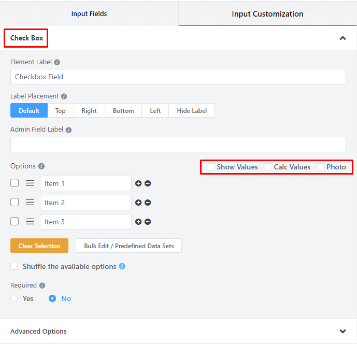
Task: Select Yes for the Required setting
Action: click(x=14, y=298)
